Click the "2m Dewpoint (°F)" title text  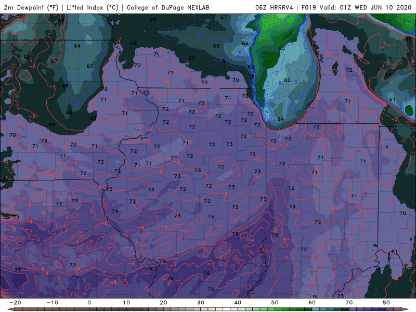click(x=31, y=7)
